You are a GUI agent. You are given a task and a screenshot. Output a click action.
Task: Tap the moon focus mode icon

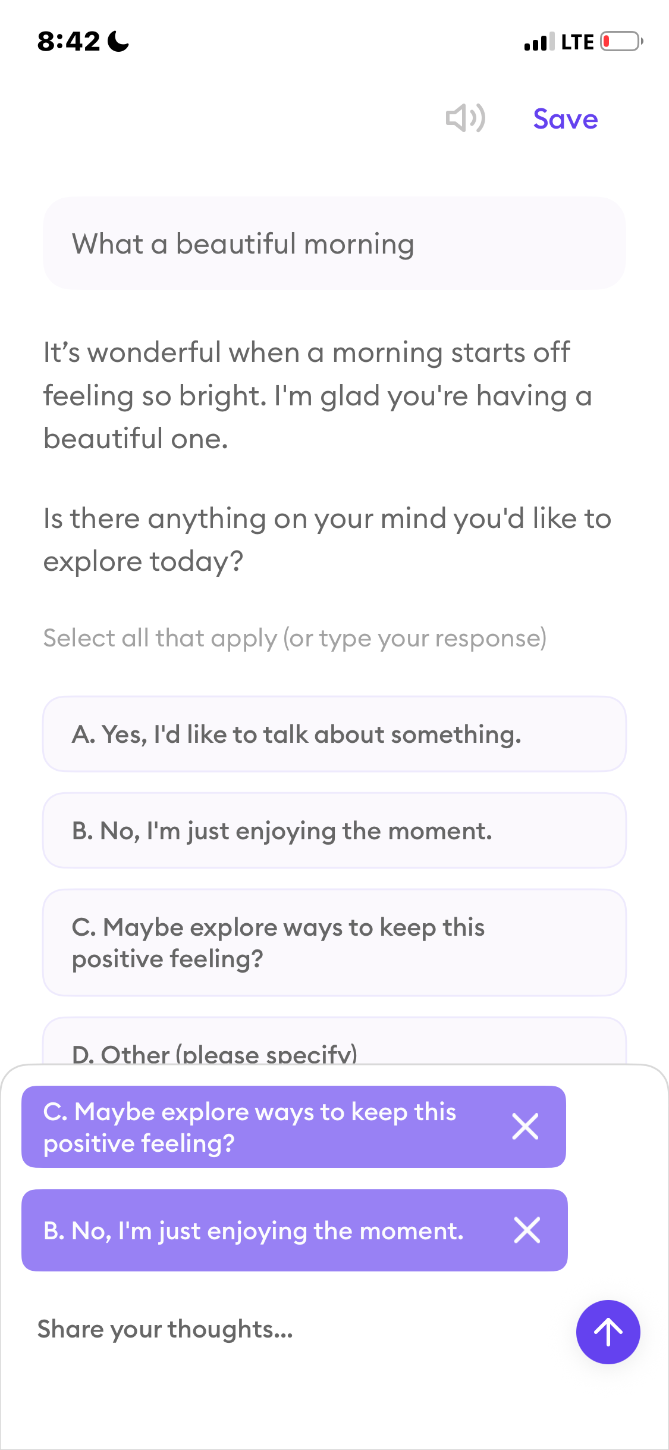[118, 42]
